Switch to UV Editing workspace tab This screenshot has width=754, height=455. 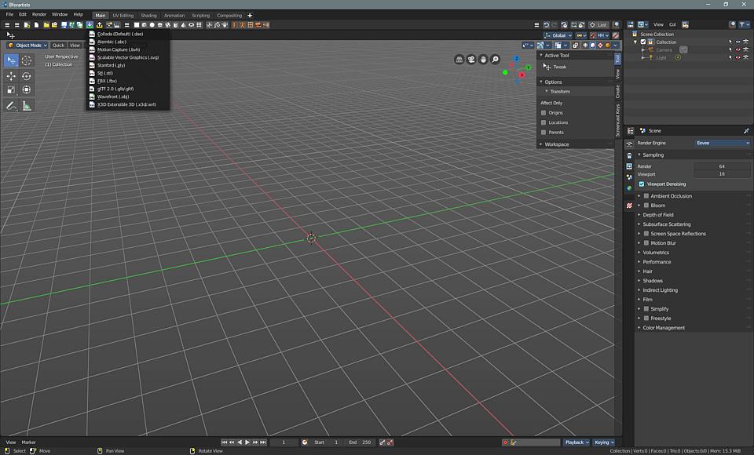click(123, 16)
